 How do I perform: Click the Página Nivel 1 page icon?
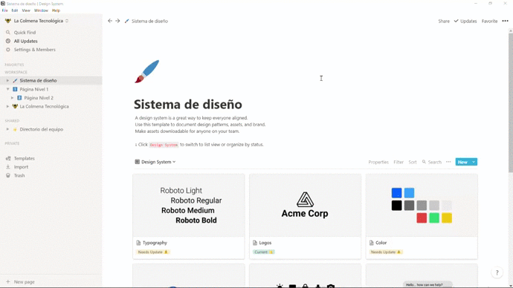click(15, 89)
